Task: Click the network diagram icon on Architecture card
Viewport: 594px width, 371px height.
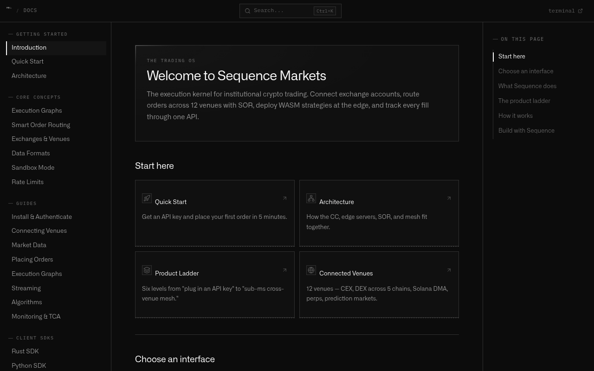Action: point(311,198)
